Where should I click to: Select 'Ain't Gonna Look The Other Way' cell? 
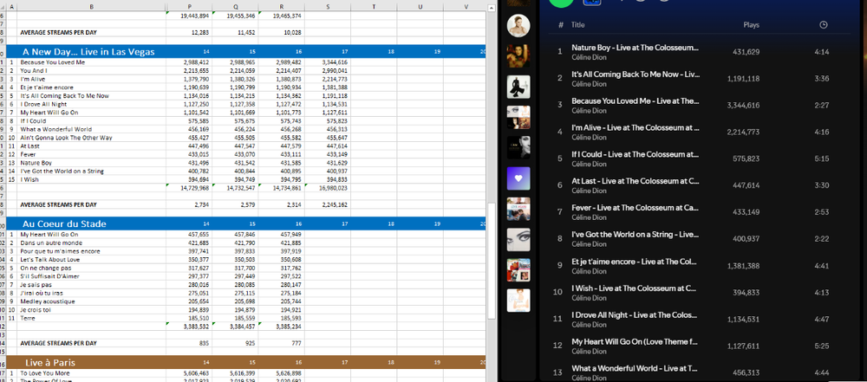pos(91,138)
